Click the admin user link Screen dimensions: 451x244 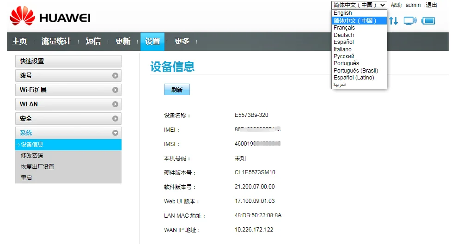(x=413, y=5)
